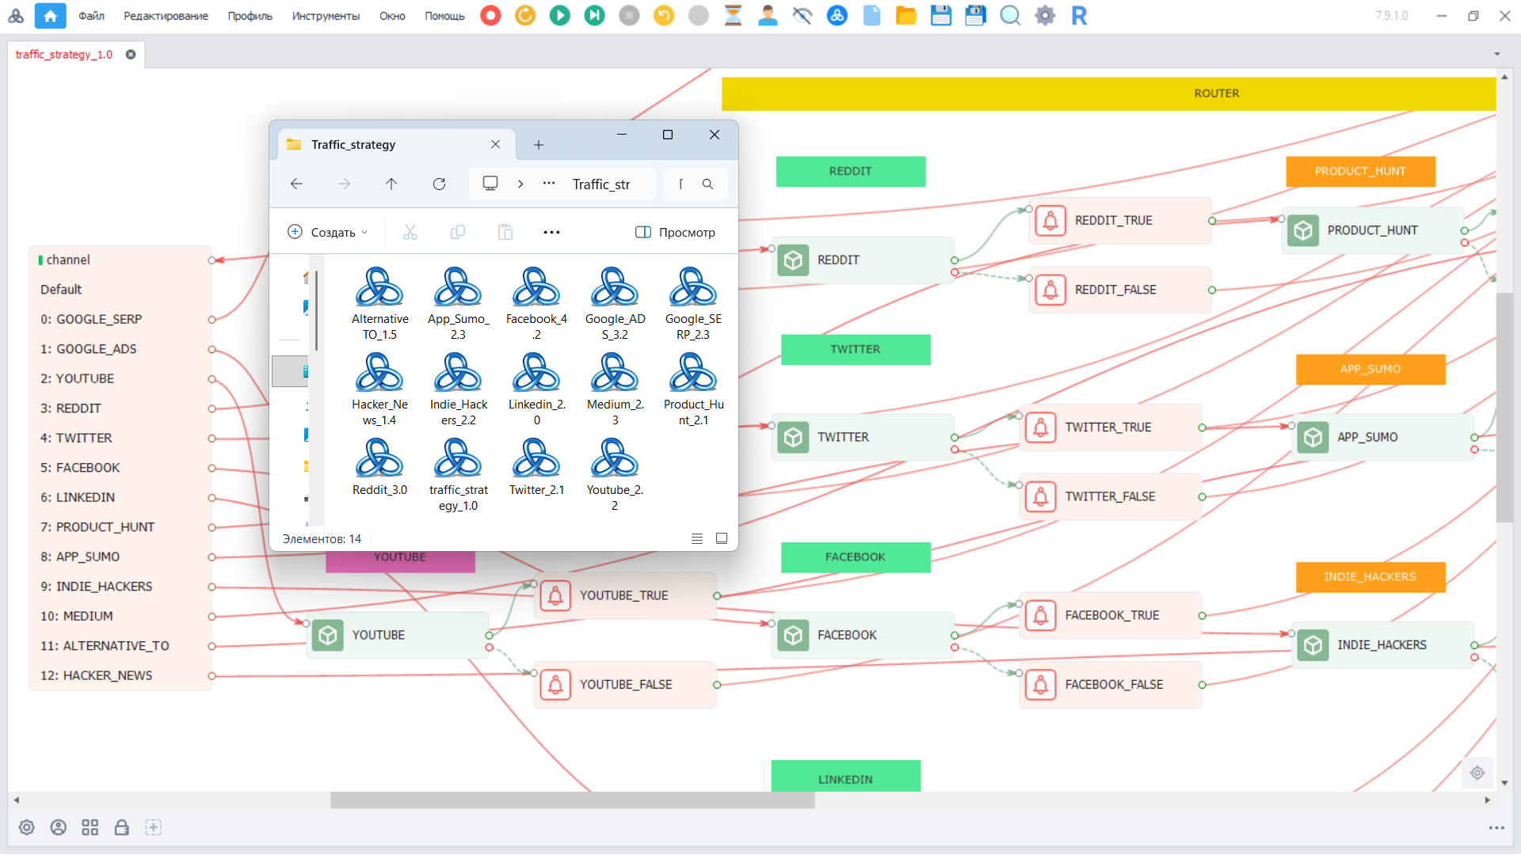Click the profile icon in the bottom status bar
Screen dimensions: 1521x855
59,827
